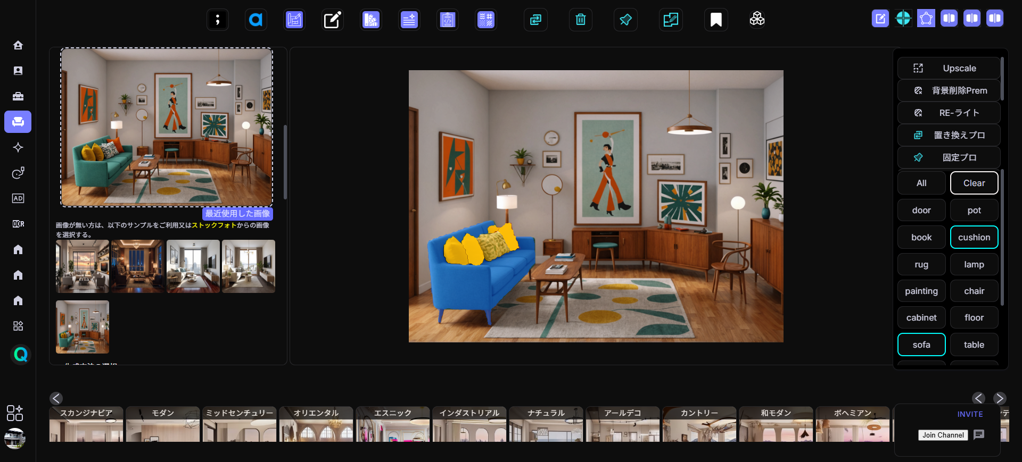Toggle the lamp object tag
This screenshot has width=1022, height=462.
(x=974, y=264)
